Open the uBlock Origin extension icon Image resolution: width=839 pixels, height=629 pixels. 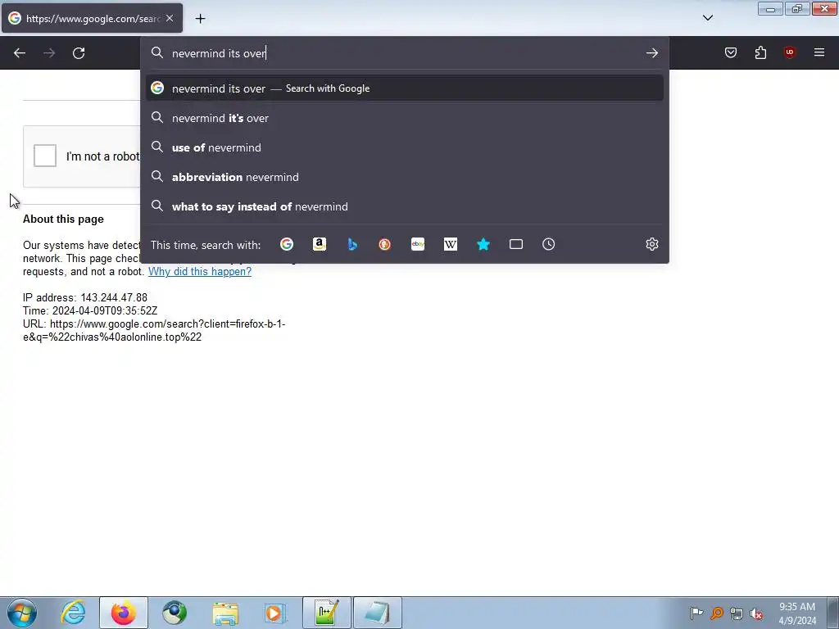click(x=790, y=52)
